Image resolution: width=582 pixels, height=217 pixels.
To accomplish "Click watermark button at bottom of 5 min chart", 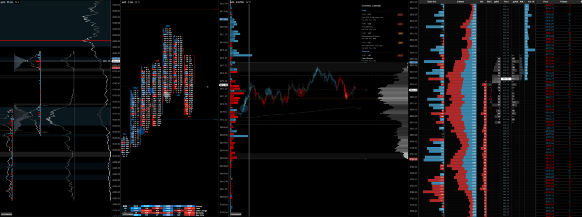I will pos(128,214).
